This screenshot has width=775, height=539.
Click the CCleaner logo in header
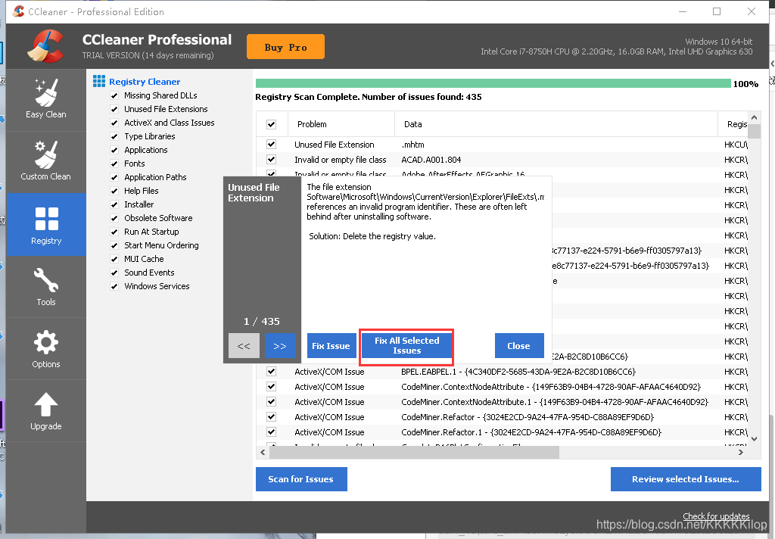coord(45,46)
